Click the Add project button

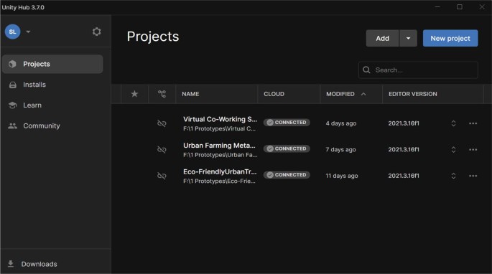pos(383,38)
